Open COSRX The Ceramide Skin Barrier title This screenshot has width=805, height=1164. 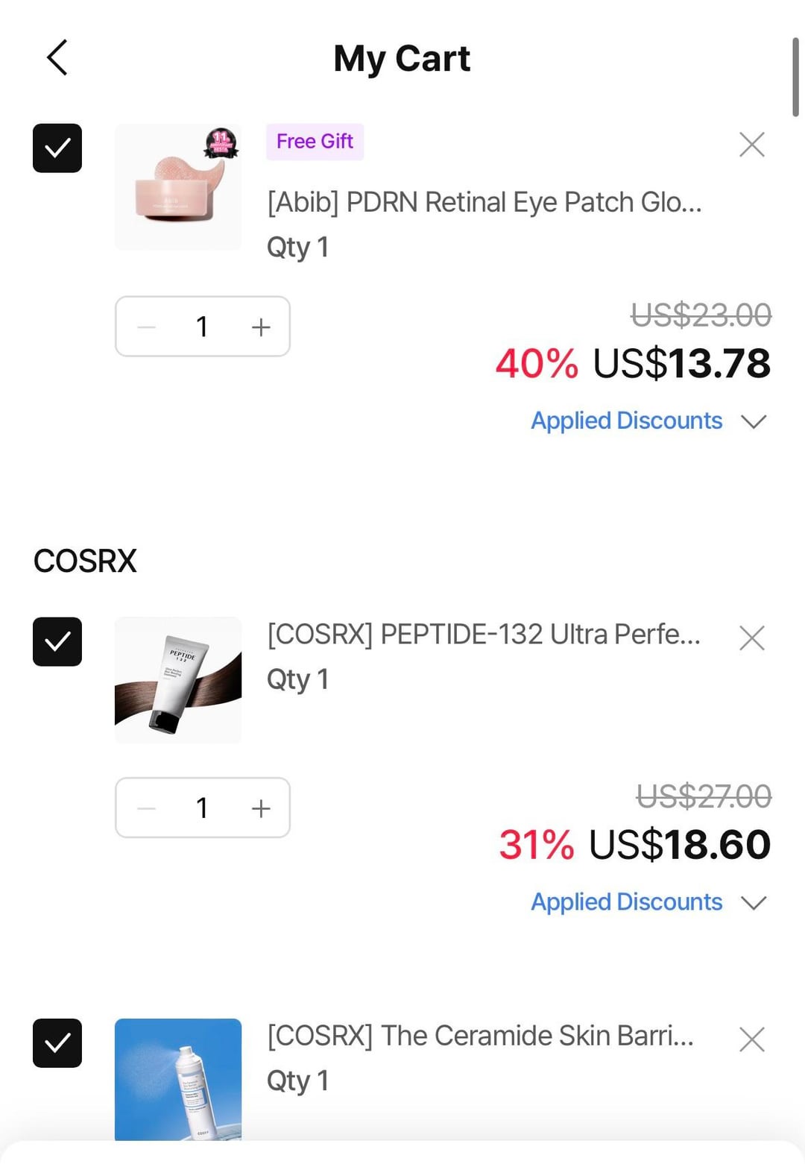click(x=480, y=1036)
